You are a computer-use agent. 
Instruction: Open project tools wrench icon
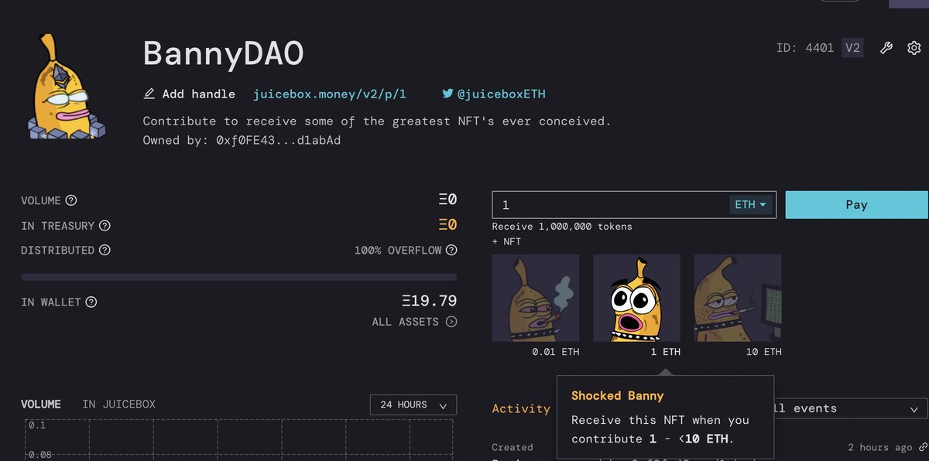[x=887, y=48]
